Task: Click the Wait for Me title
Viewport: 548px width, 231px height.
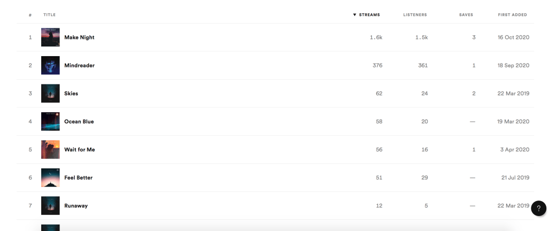Action: (79, 150)
